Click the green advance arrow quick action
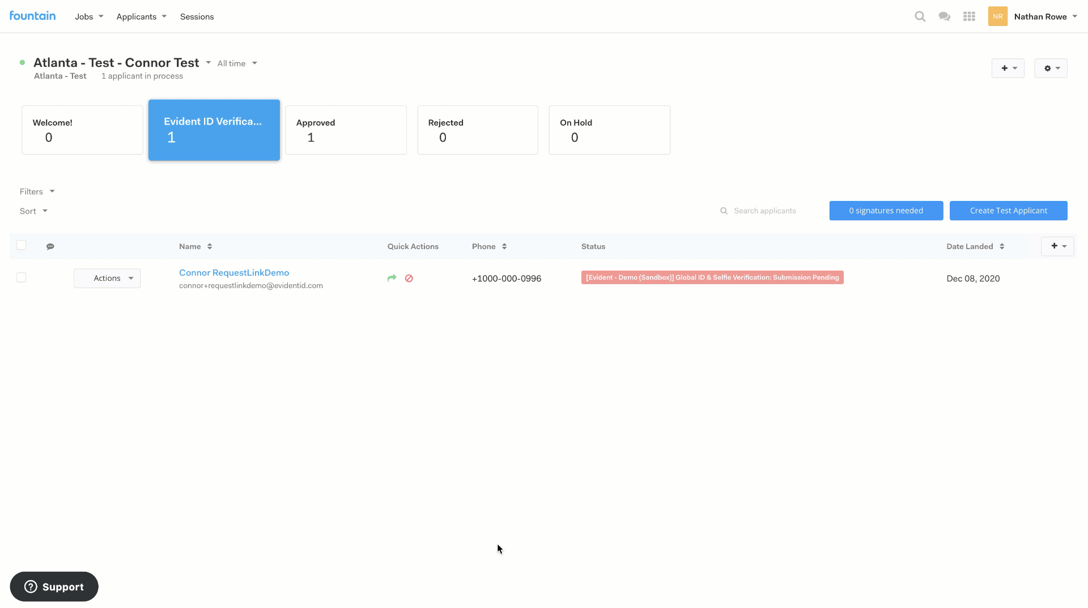The height and width of the screenshot is (608, 1088). pyautogui.click(x=392, y=278)
